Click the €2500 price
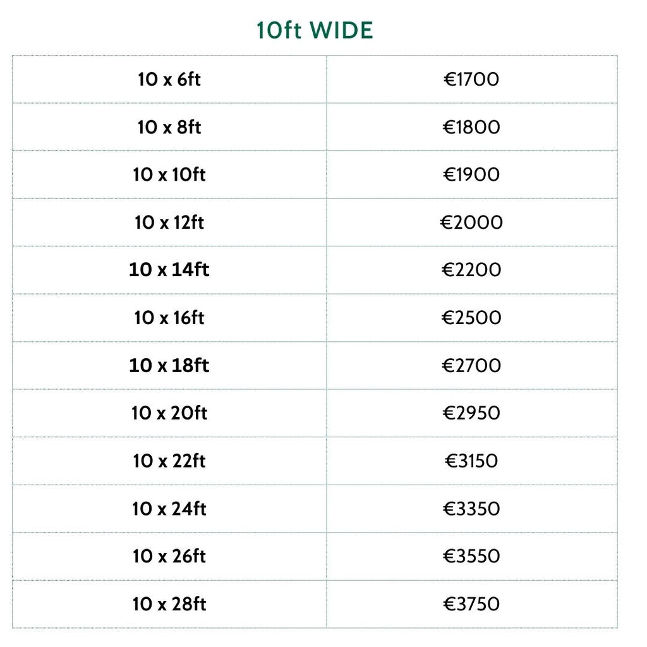 tap(471, 318)
